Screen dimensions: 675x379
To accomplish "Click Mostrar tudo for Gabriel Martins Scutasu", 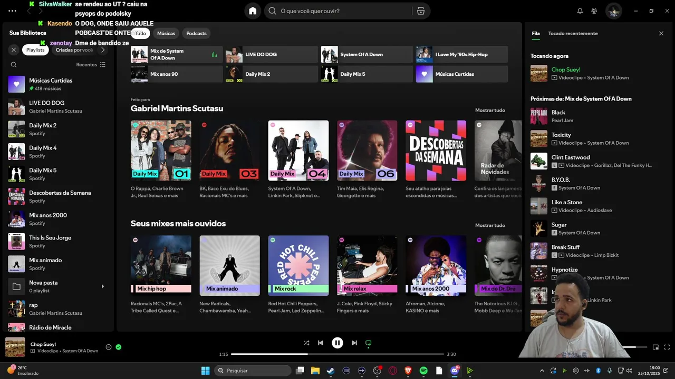I will tap(490, 110).
